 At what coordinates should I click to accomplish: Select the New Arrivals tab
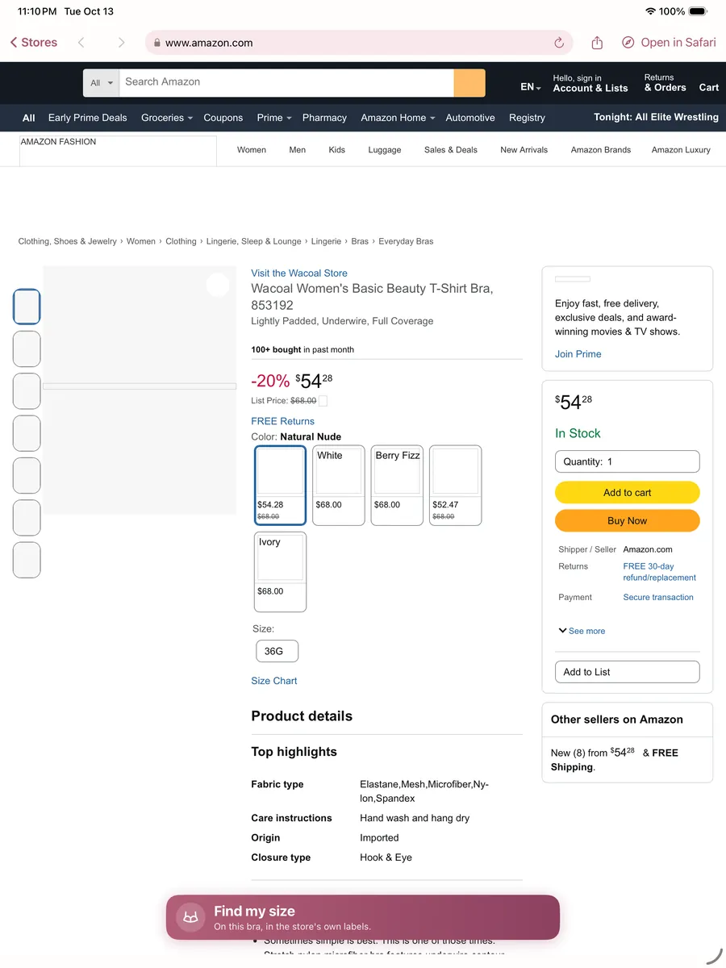coord(524,150)
